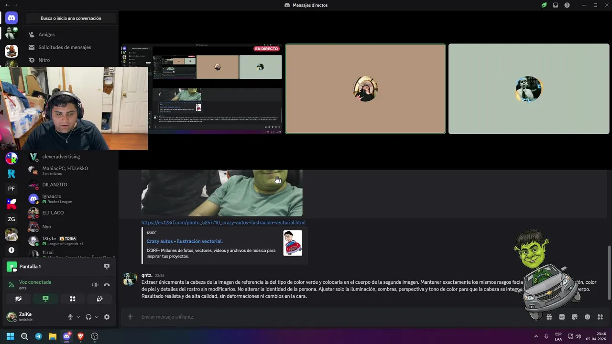The image size is (612, 344).
Task: Open the voice activities button
Action: (x=73, y=299)
